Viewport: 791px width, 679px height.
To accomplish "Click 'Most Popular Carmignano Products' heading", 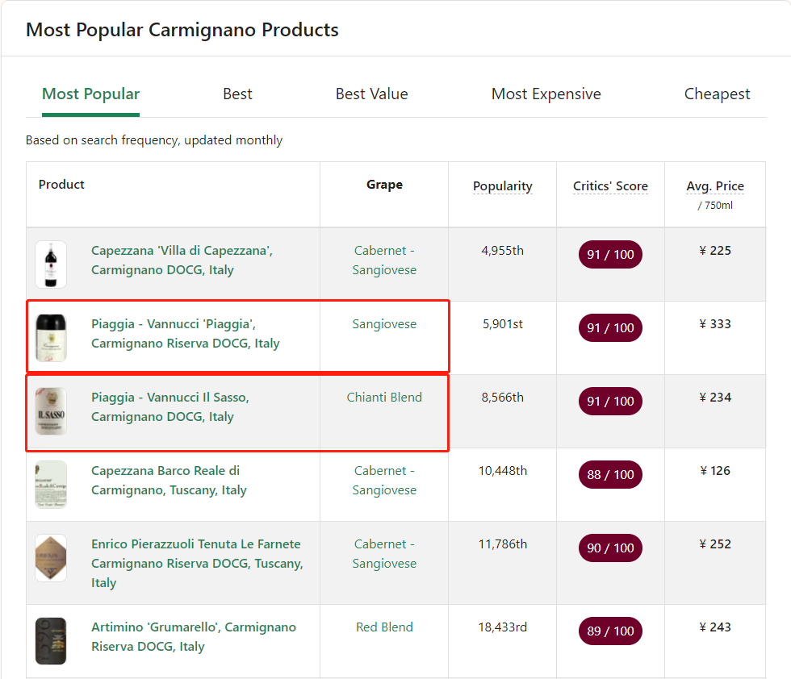I will [182, 30].
